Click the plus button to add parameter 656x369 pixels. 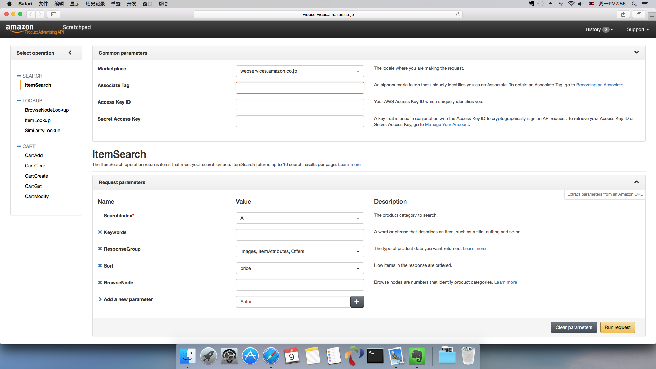point(357,302)
